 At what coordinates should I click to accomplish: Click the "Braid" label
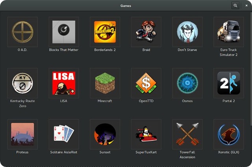pos(146,50)
